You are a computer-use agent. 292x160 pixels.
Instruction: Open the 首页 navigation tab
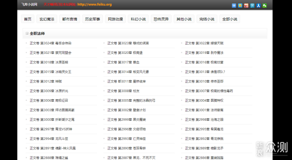28,19
